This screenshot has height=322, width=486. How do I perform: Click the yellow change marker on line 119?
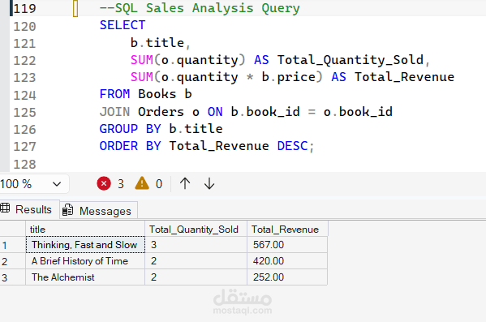[x=75, y=8]
